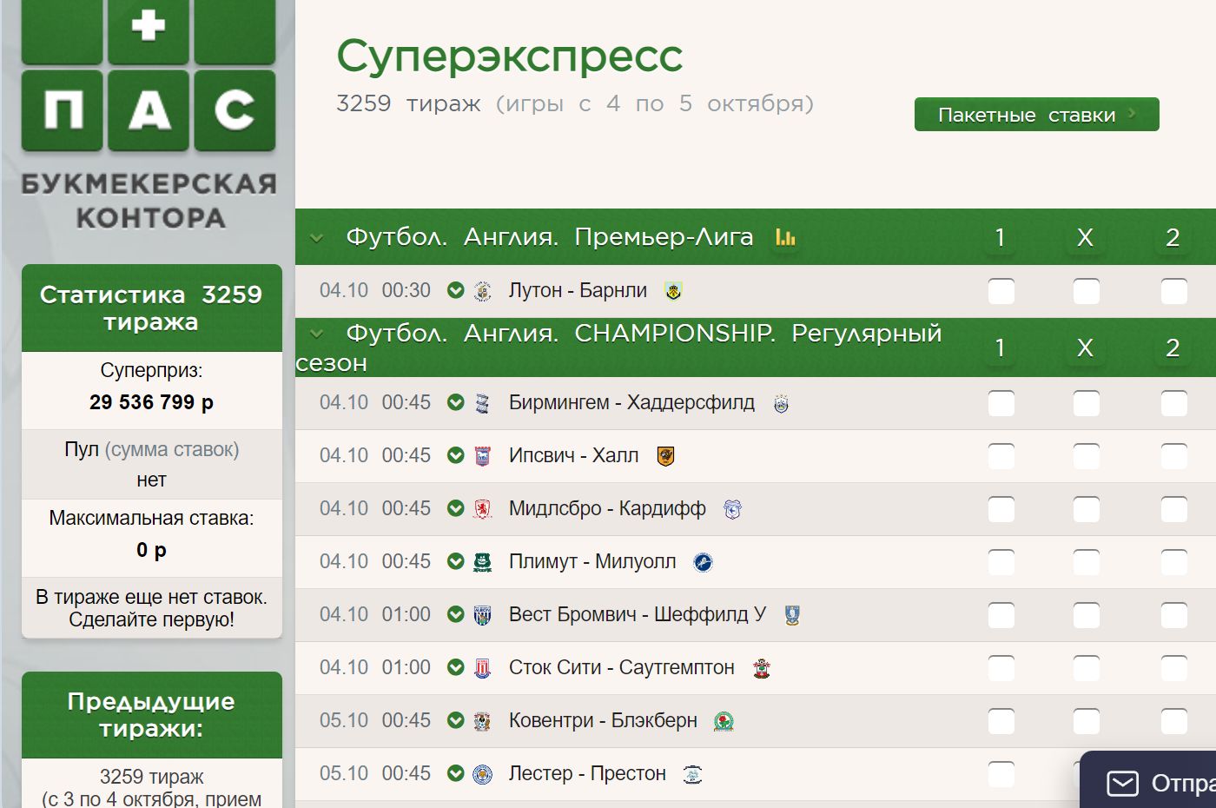
Task: Check outcome 2 for Плимут - Милуолл
Action: (1173, 562)
